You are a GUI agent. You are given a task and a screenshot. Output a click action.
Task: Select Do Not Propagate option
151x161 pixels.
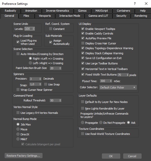(101, 122)
